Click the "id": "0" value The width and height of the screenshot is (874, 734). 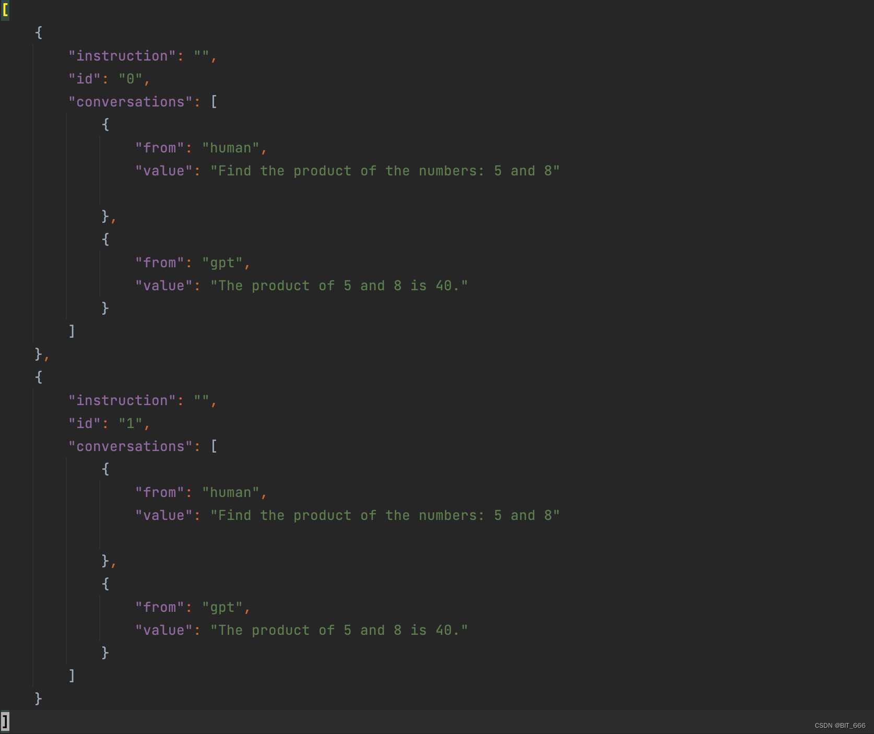tap(132, 78)
